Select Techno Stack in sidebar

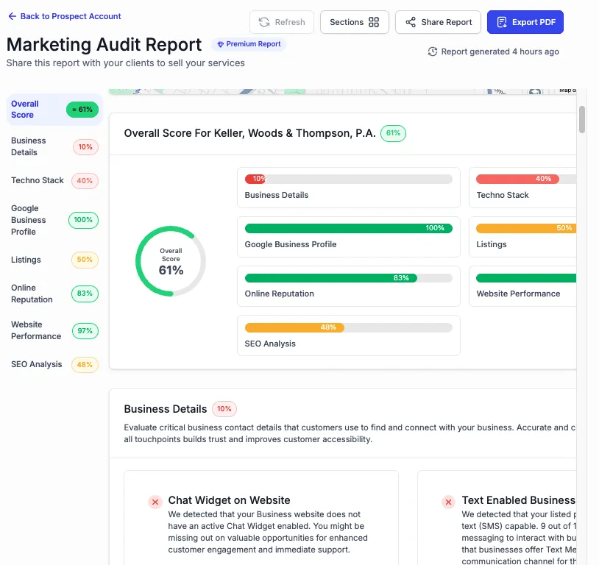(x=54, y=180)
